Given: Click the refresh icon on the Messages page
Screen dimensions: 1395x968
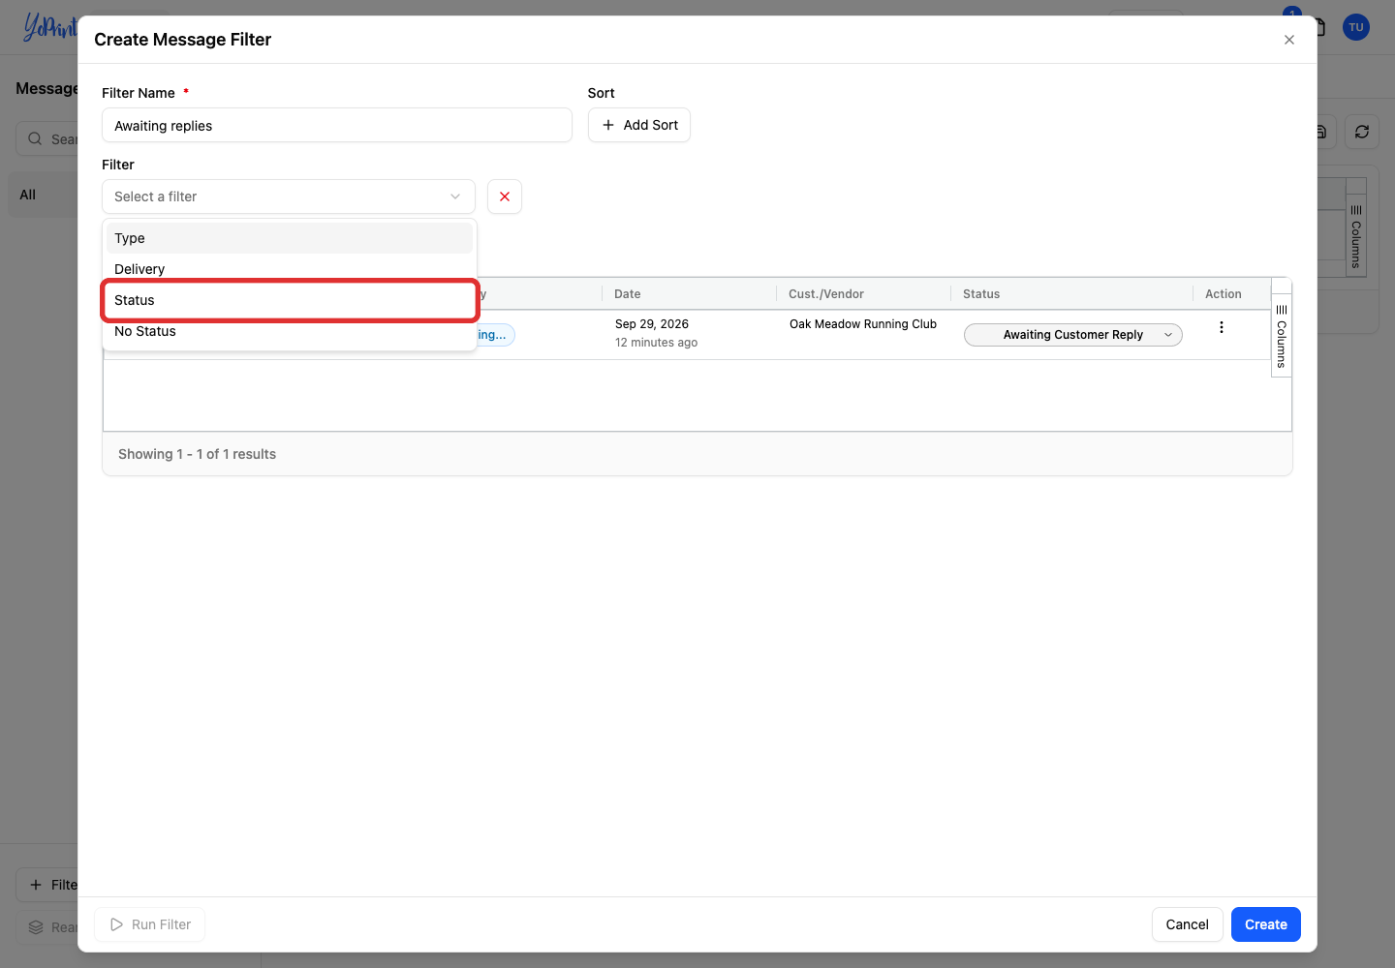Looking at the screenshot, I should click(x=1362, y=132).
